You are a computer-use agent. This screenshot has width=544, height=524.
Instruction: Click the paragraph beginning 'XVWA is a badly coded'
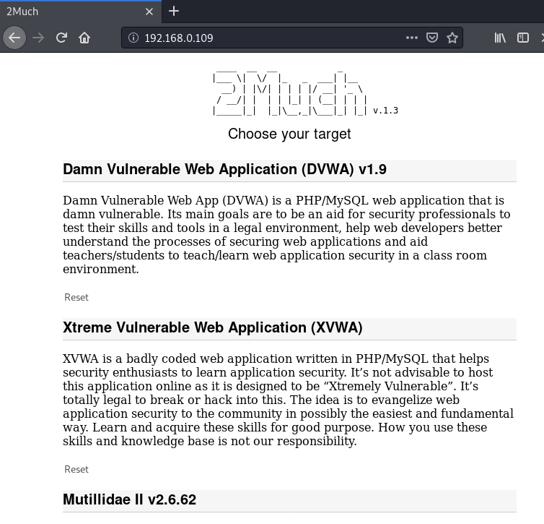(x=288, y=400)
